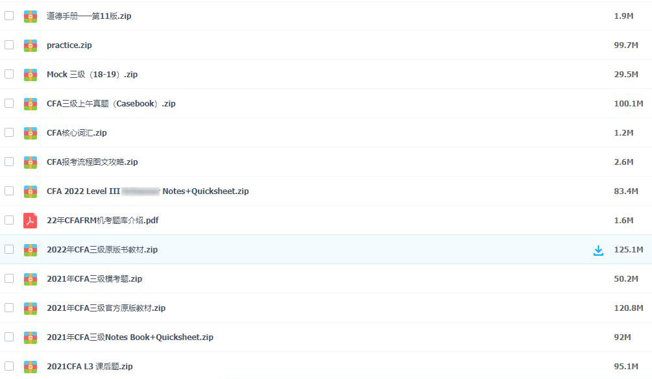Screen dimensions: 652x379
Task: Click the 1.9M file size value
Action: point(623,16)
